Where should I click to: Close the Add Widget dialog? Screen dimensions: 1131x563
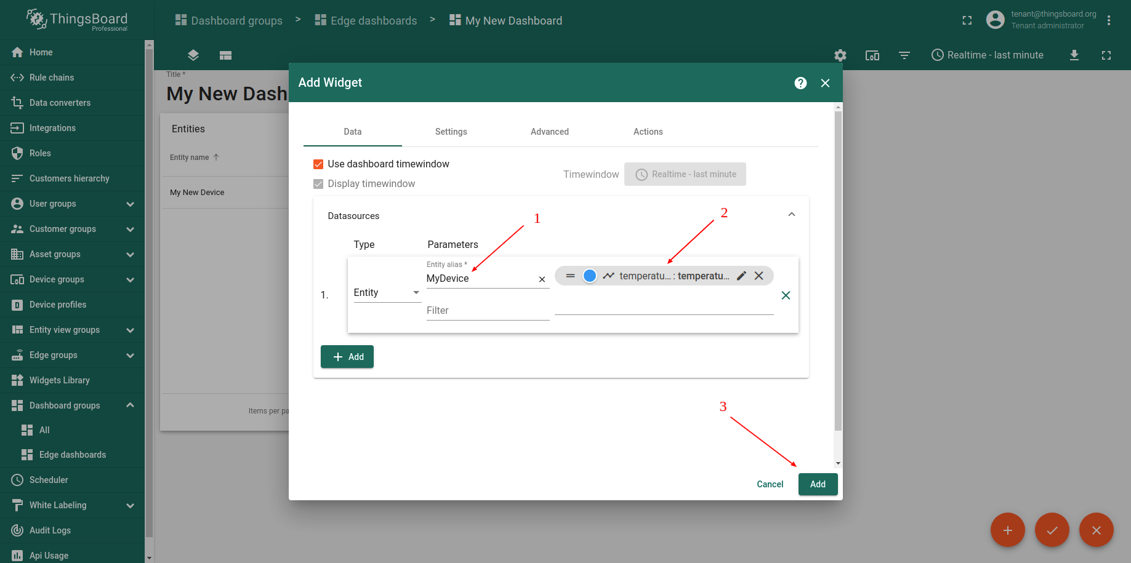(825, 83)
